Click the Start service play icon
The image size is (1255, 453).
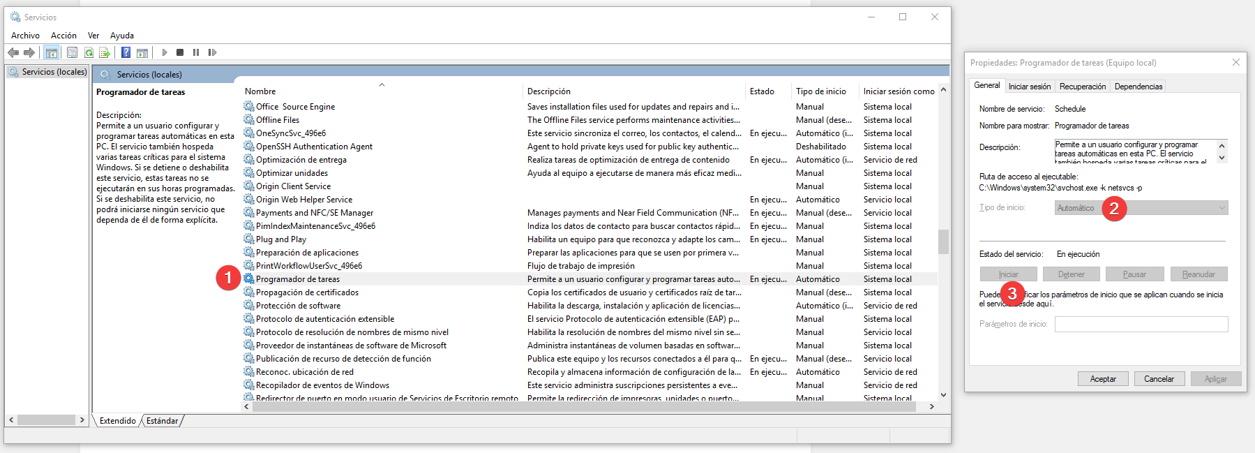165,52
